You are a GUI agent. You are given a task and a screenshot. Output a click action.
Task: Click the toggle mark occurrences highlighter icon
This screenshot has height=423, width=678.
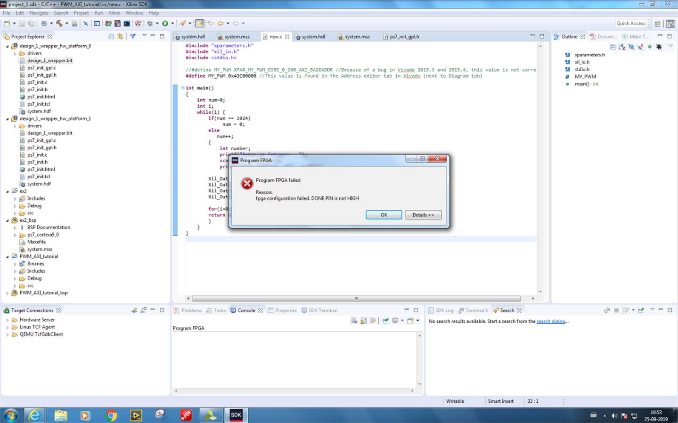click(x=200, y=24)
